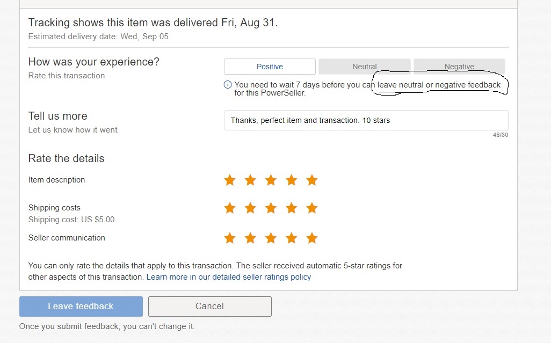The width and height of the screenshot is (551, 343).
Task: Click the fifth star for Seller communication
Action: (x=311, y=238)
